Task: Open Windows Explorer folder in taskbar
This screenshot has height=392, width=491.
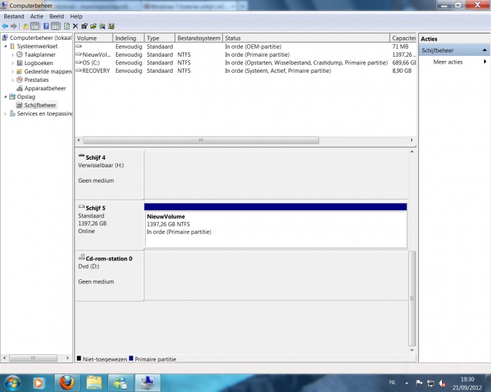Action: 94,383
